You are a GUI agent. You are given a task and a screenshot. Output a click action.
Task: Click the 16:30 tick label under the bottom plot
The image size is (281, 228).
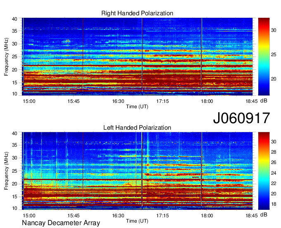click(118, 216)
